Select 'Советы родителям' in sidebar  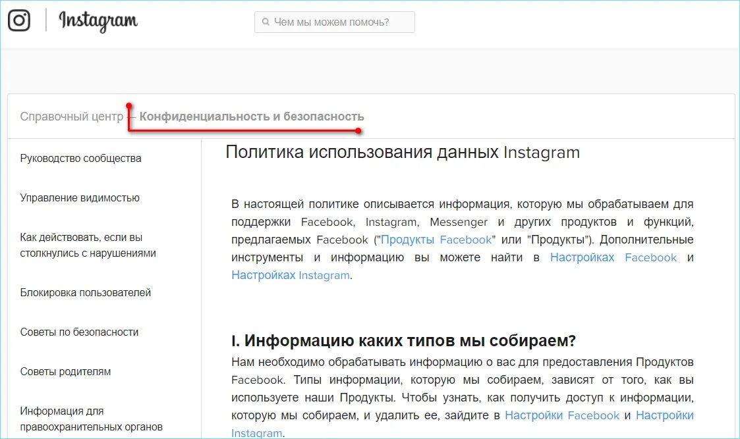[66, 372]
